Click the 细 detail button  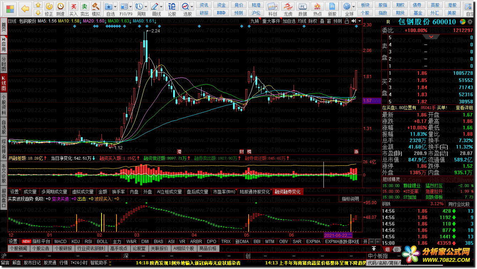coord(388,249)
